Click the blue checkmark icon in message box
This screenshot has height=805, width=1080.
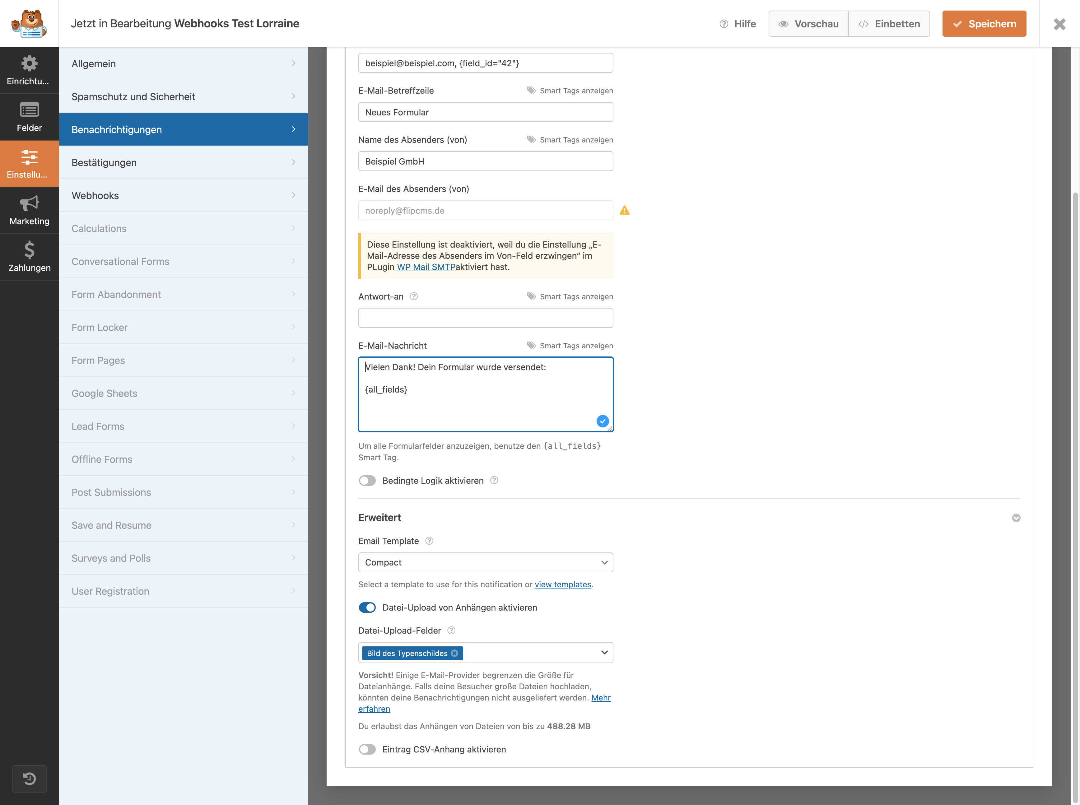(603, 421)
